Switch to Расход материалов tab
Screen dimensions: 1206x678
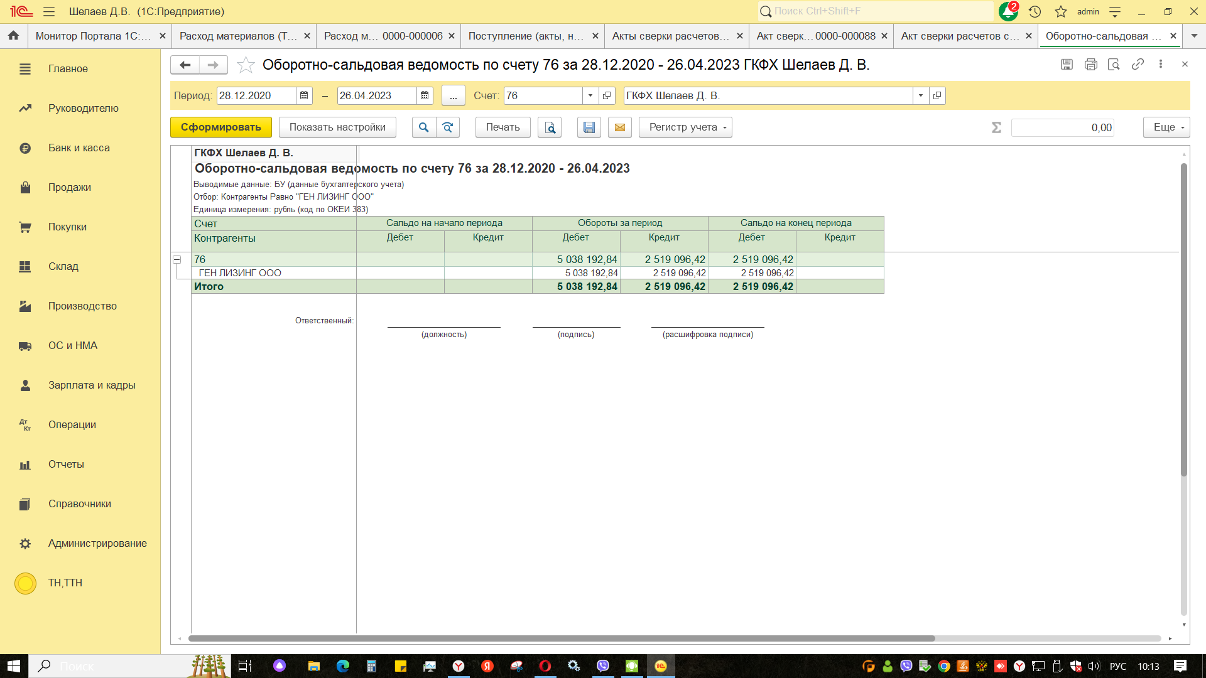point(238,36)
